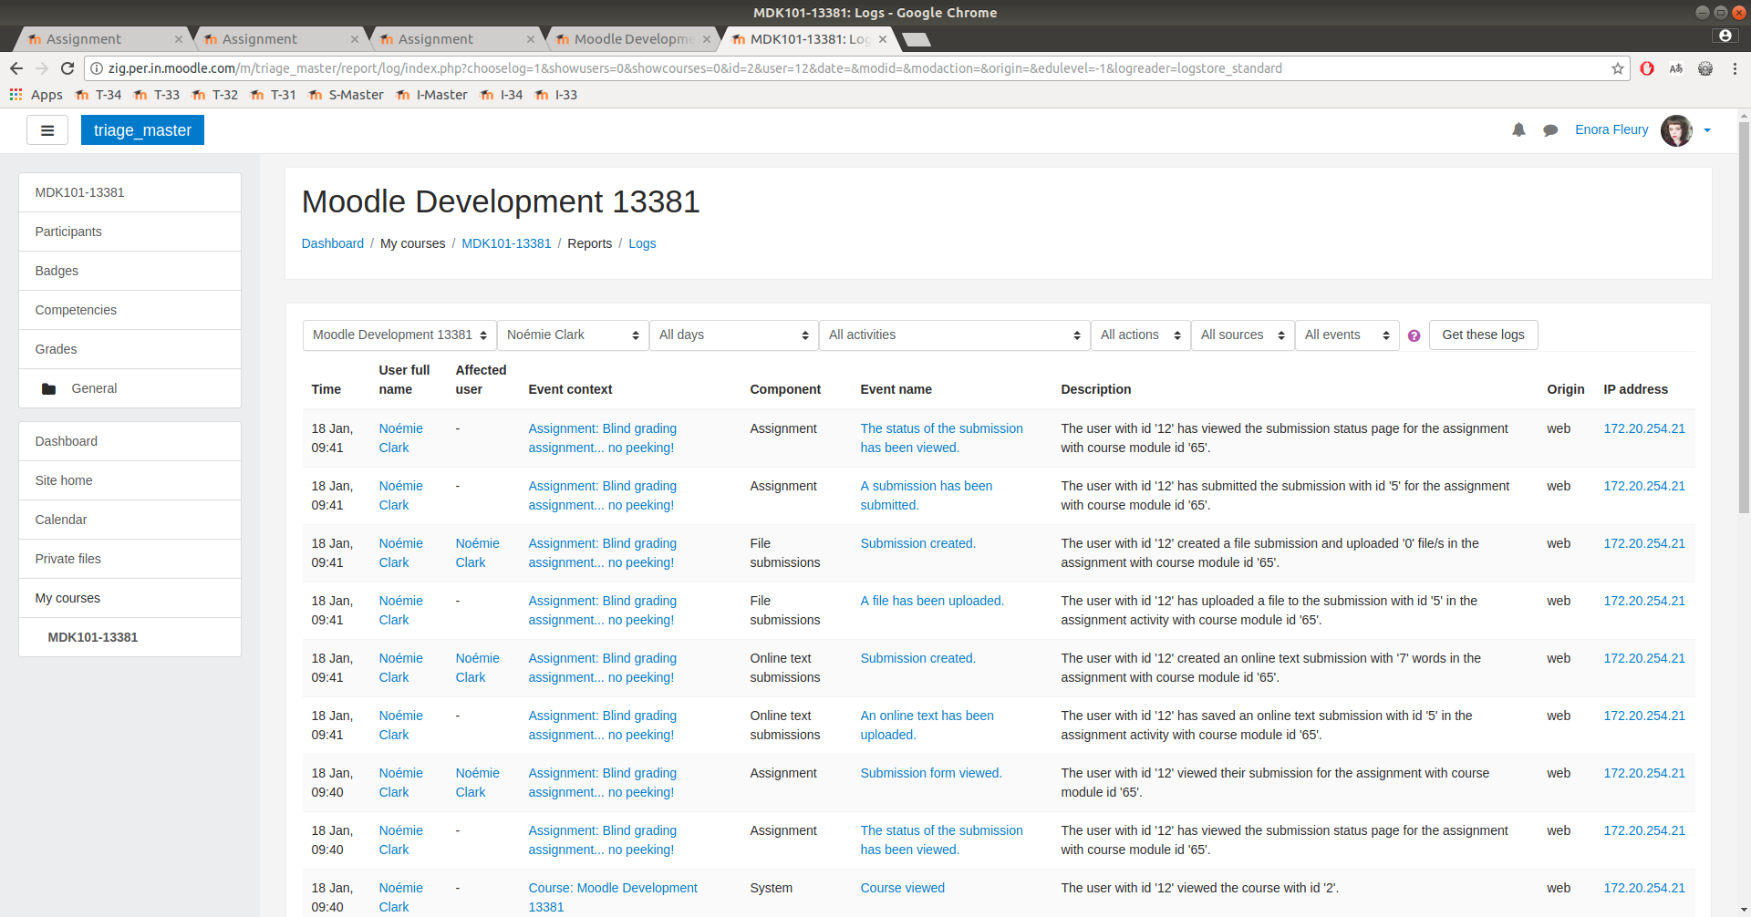The image size is (1751, 917).
Task: Click the site info icon in address bar
Action: 97,68
